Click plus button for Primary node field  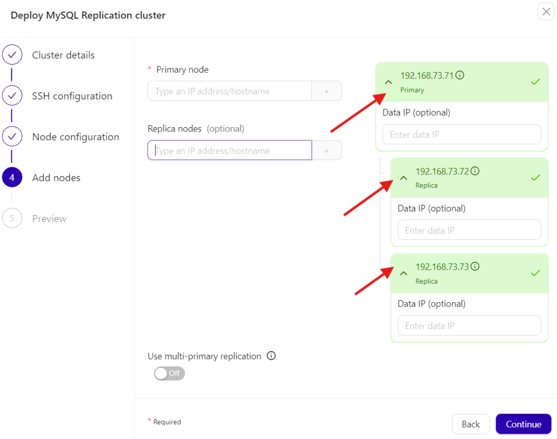click(326, 91)
